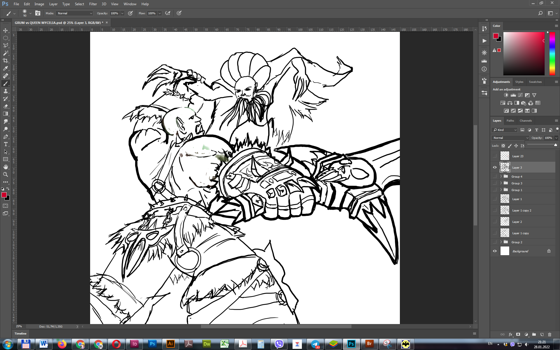Show Group 2 visibility

(x=495, y=242)
